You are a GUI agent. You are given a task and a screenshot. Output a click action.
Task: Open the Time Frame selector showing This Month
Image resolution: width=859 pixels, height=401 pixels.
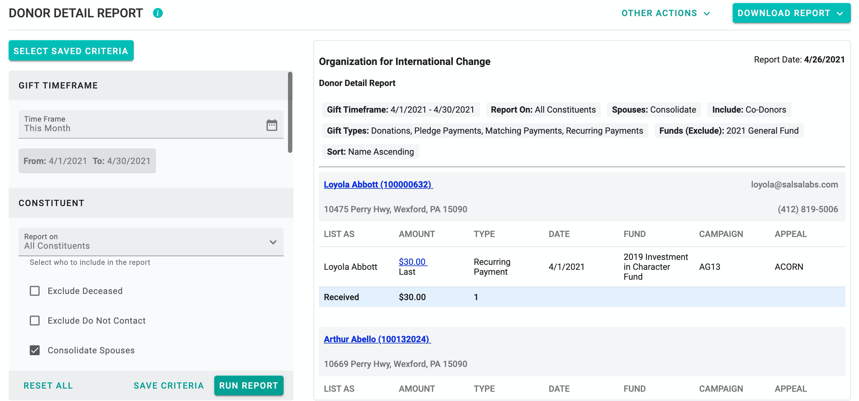[133, 125]
